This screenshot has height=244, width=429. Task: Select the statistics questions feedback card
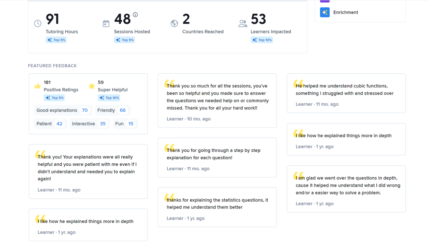[217, 207]
